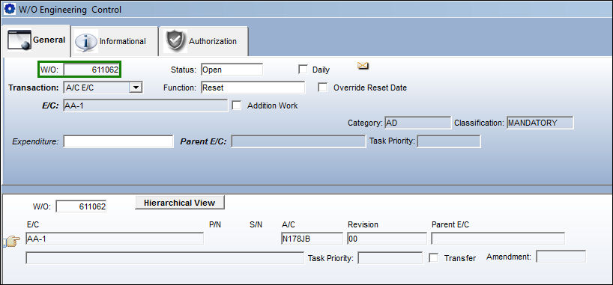This screenshot has width=613, height=285.
Task: Click the General tab window icon
Action: click(19, 40)
